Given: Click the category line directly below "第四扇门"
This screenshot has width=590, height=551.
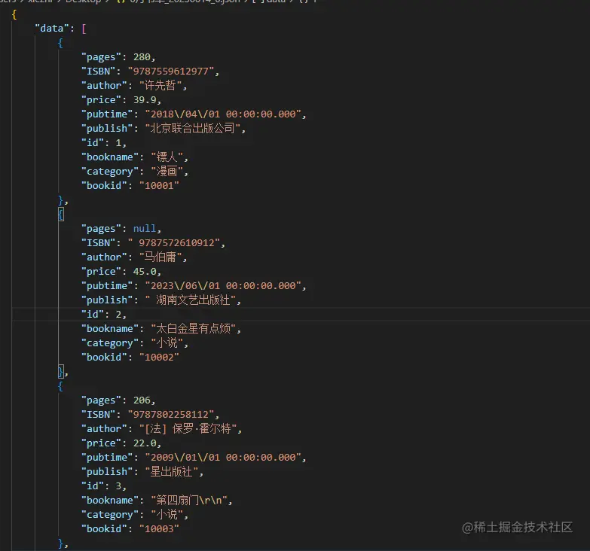Looking at the screenshot, I should point(134,515).
